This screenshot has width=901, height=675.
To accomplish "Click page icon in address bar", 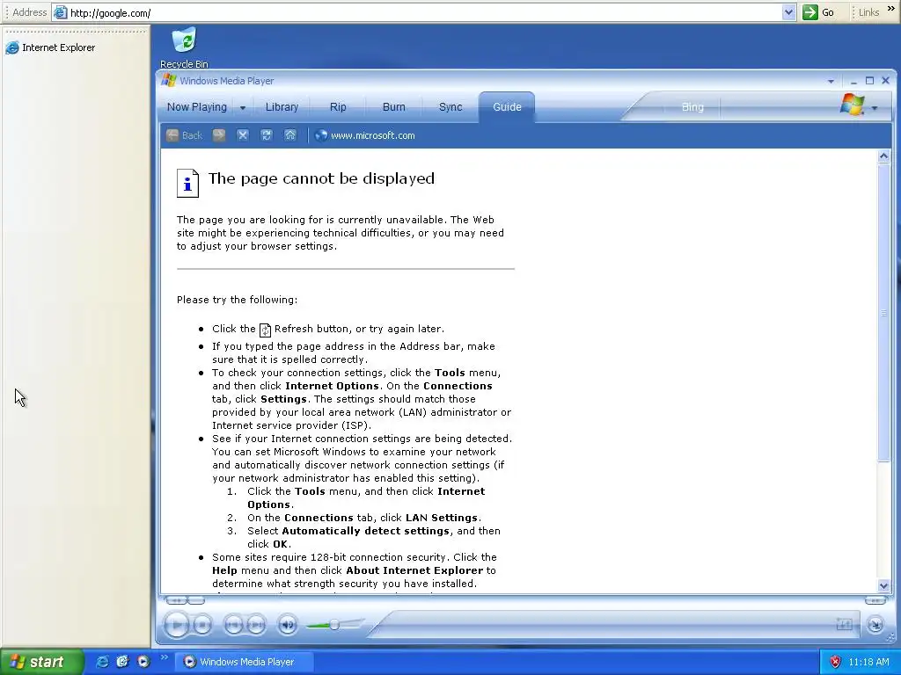I will (x=61, y=12).
